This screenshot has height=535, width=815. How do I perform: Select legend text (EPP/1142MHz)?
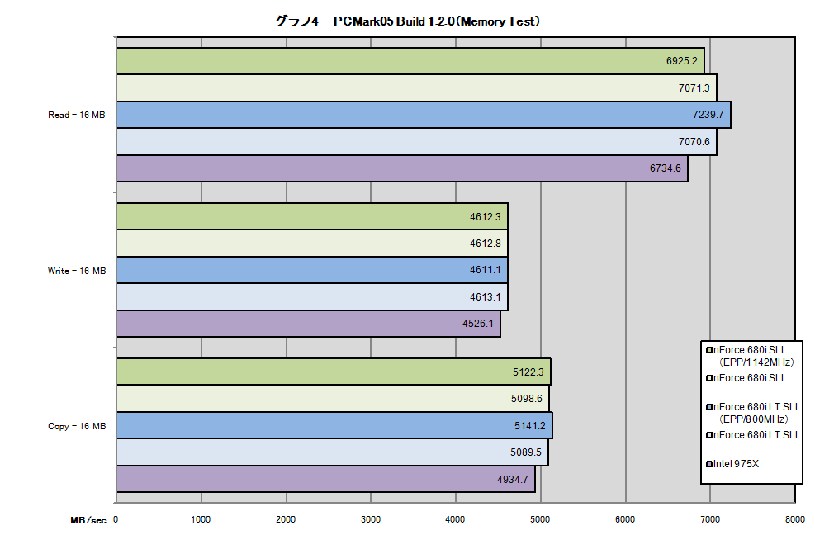point(756,362)
